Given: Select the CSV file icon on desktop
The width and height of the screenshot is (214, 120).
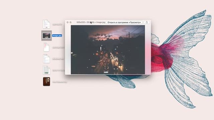Looking at the screenshot, I should point(46,70).
